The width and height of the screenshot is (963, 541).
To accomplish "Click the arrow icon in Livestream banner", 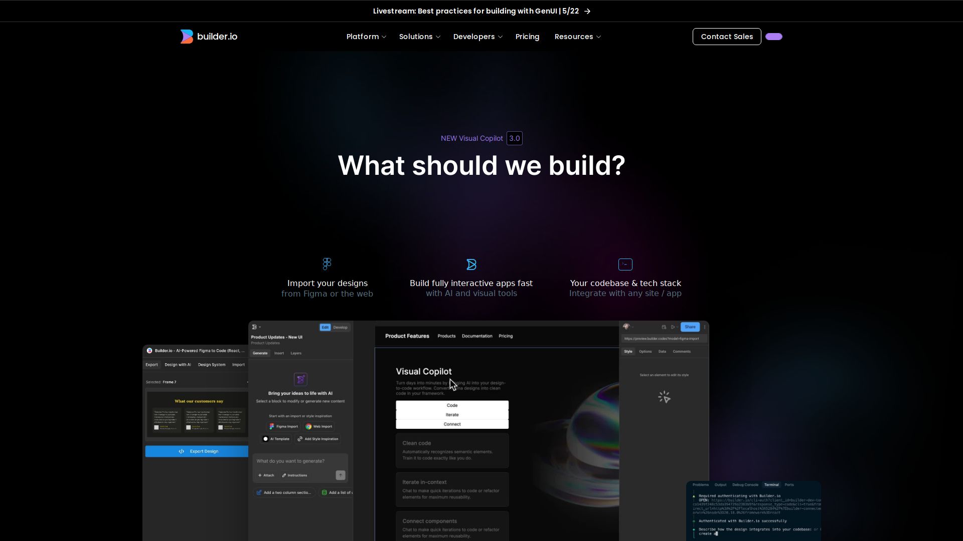I will pos(587,11).
